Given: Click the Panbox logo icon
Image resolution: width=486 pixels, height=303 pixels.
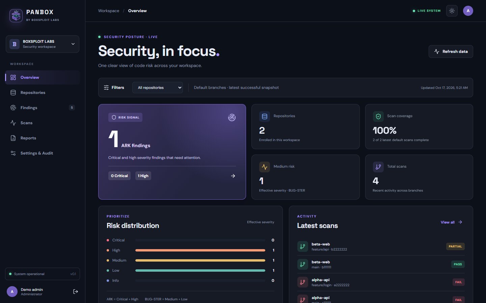Looking at the screenshot, I should pyautogui.click(x=16, y=15).
